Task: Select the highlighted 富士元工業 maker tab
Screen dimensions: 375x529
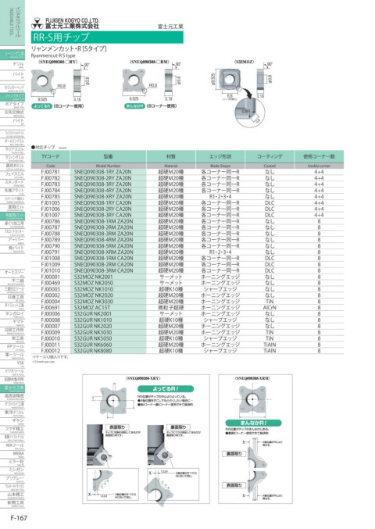Action: (x=12, y=388)
